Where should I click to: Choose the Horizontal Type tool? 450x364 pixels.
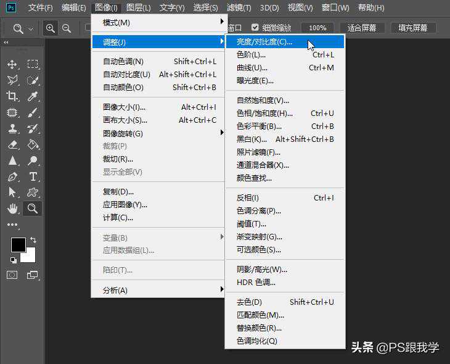click(x=33, y=176)
